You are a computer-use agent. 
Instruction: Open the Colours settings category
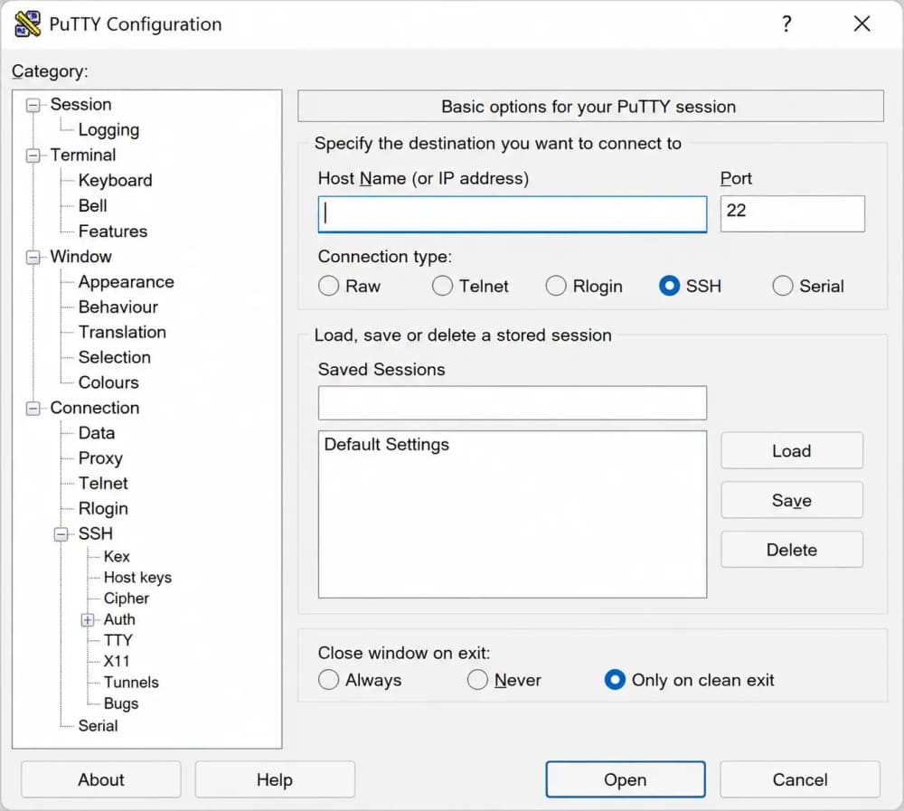tap(108, 382)
